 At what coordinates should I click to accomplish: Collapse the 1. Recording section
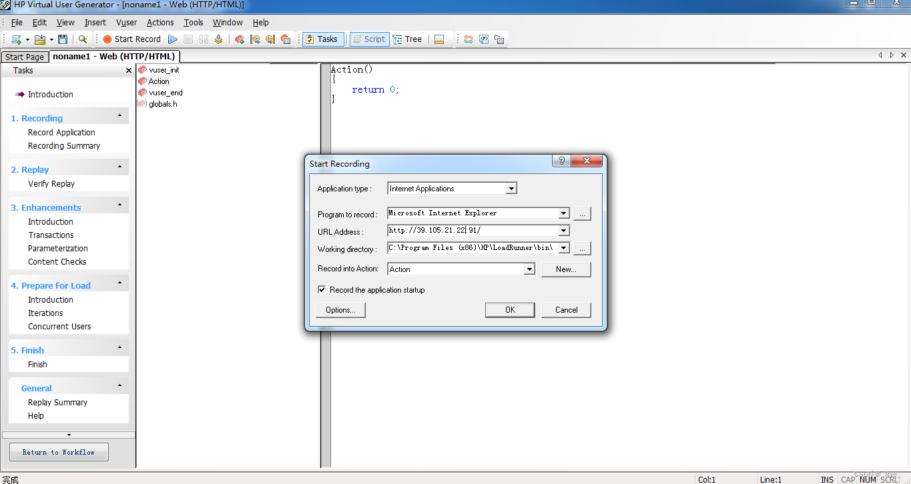coord(120,115)
